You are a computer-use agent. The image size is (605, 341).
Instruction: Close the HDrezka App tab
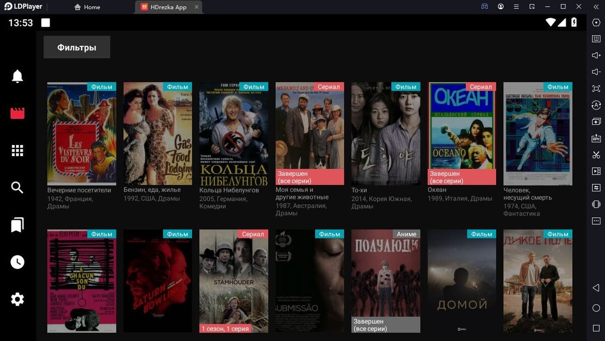[x=197, y=7]
